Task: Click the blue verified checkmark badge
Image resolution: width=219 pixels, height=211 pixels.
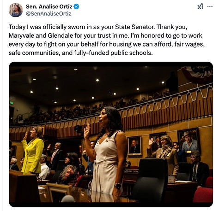Action: [x=77, y=6]
